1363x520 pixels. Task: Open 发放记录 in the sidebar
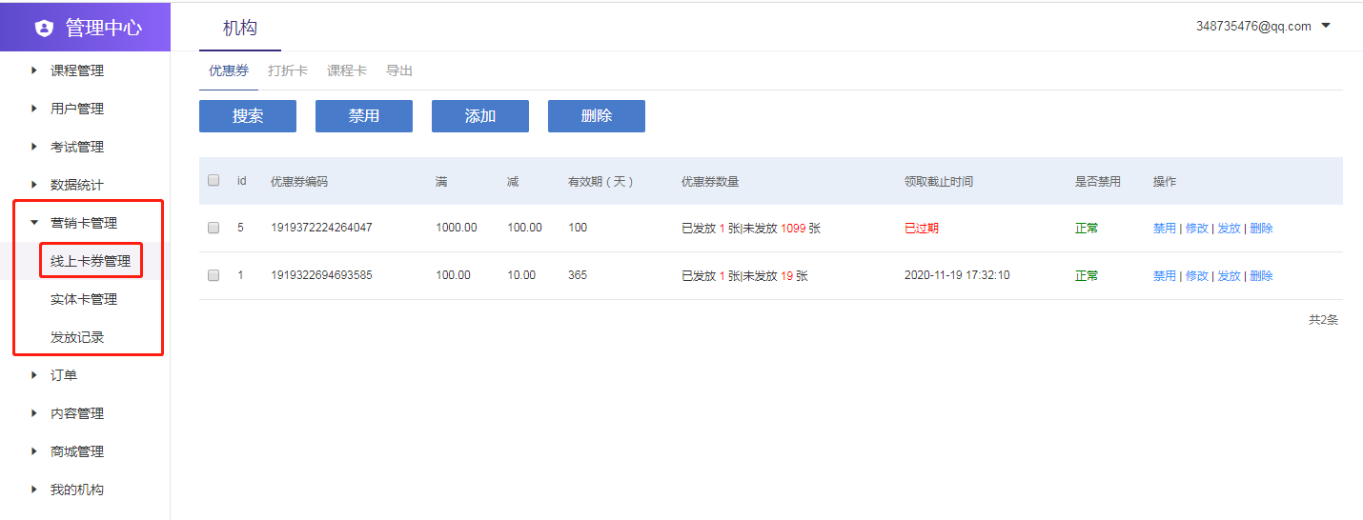pos(77,337)
